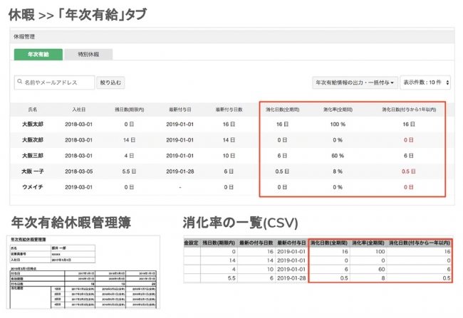Click 14 日 remaining days for 大阪次郎

pos(130,140)
